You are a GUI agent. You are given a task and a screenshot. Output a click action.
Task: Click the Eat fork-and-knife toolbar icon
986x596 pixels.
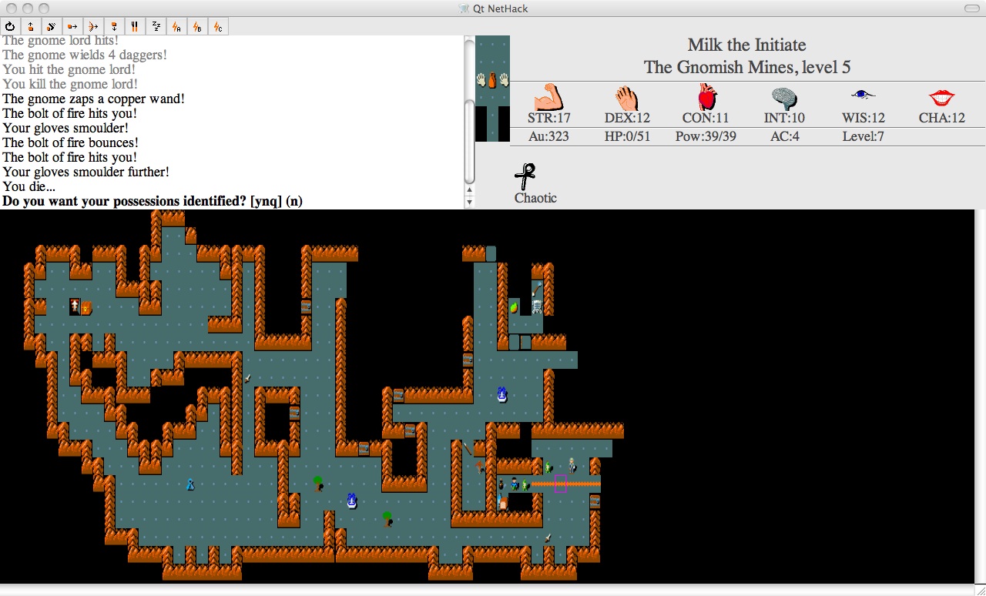(x=136, y=26)
